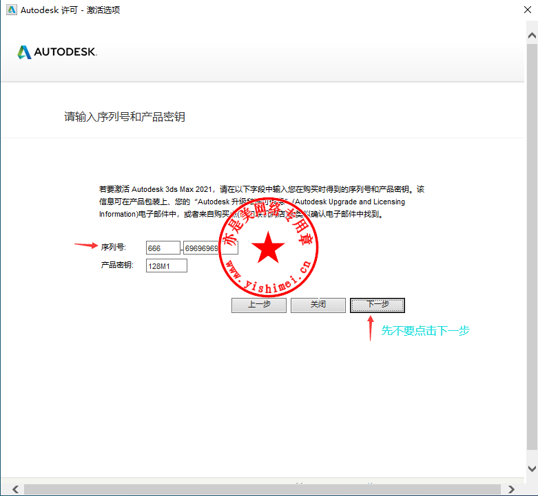Click the instruction paragraph mentioning 3ds Max 2021
The width and height of the screenshot is (538, 496).
262,202
